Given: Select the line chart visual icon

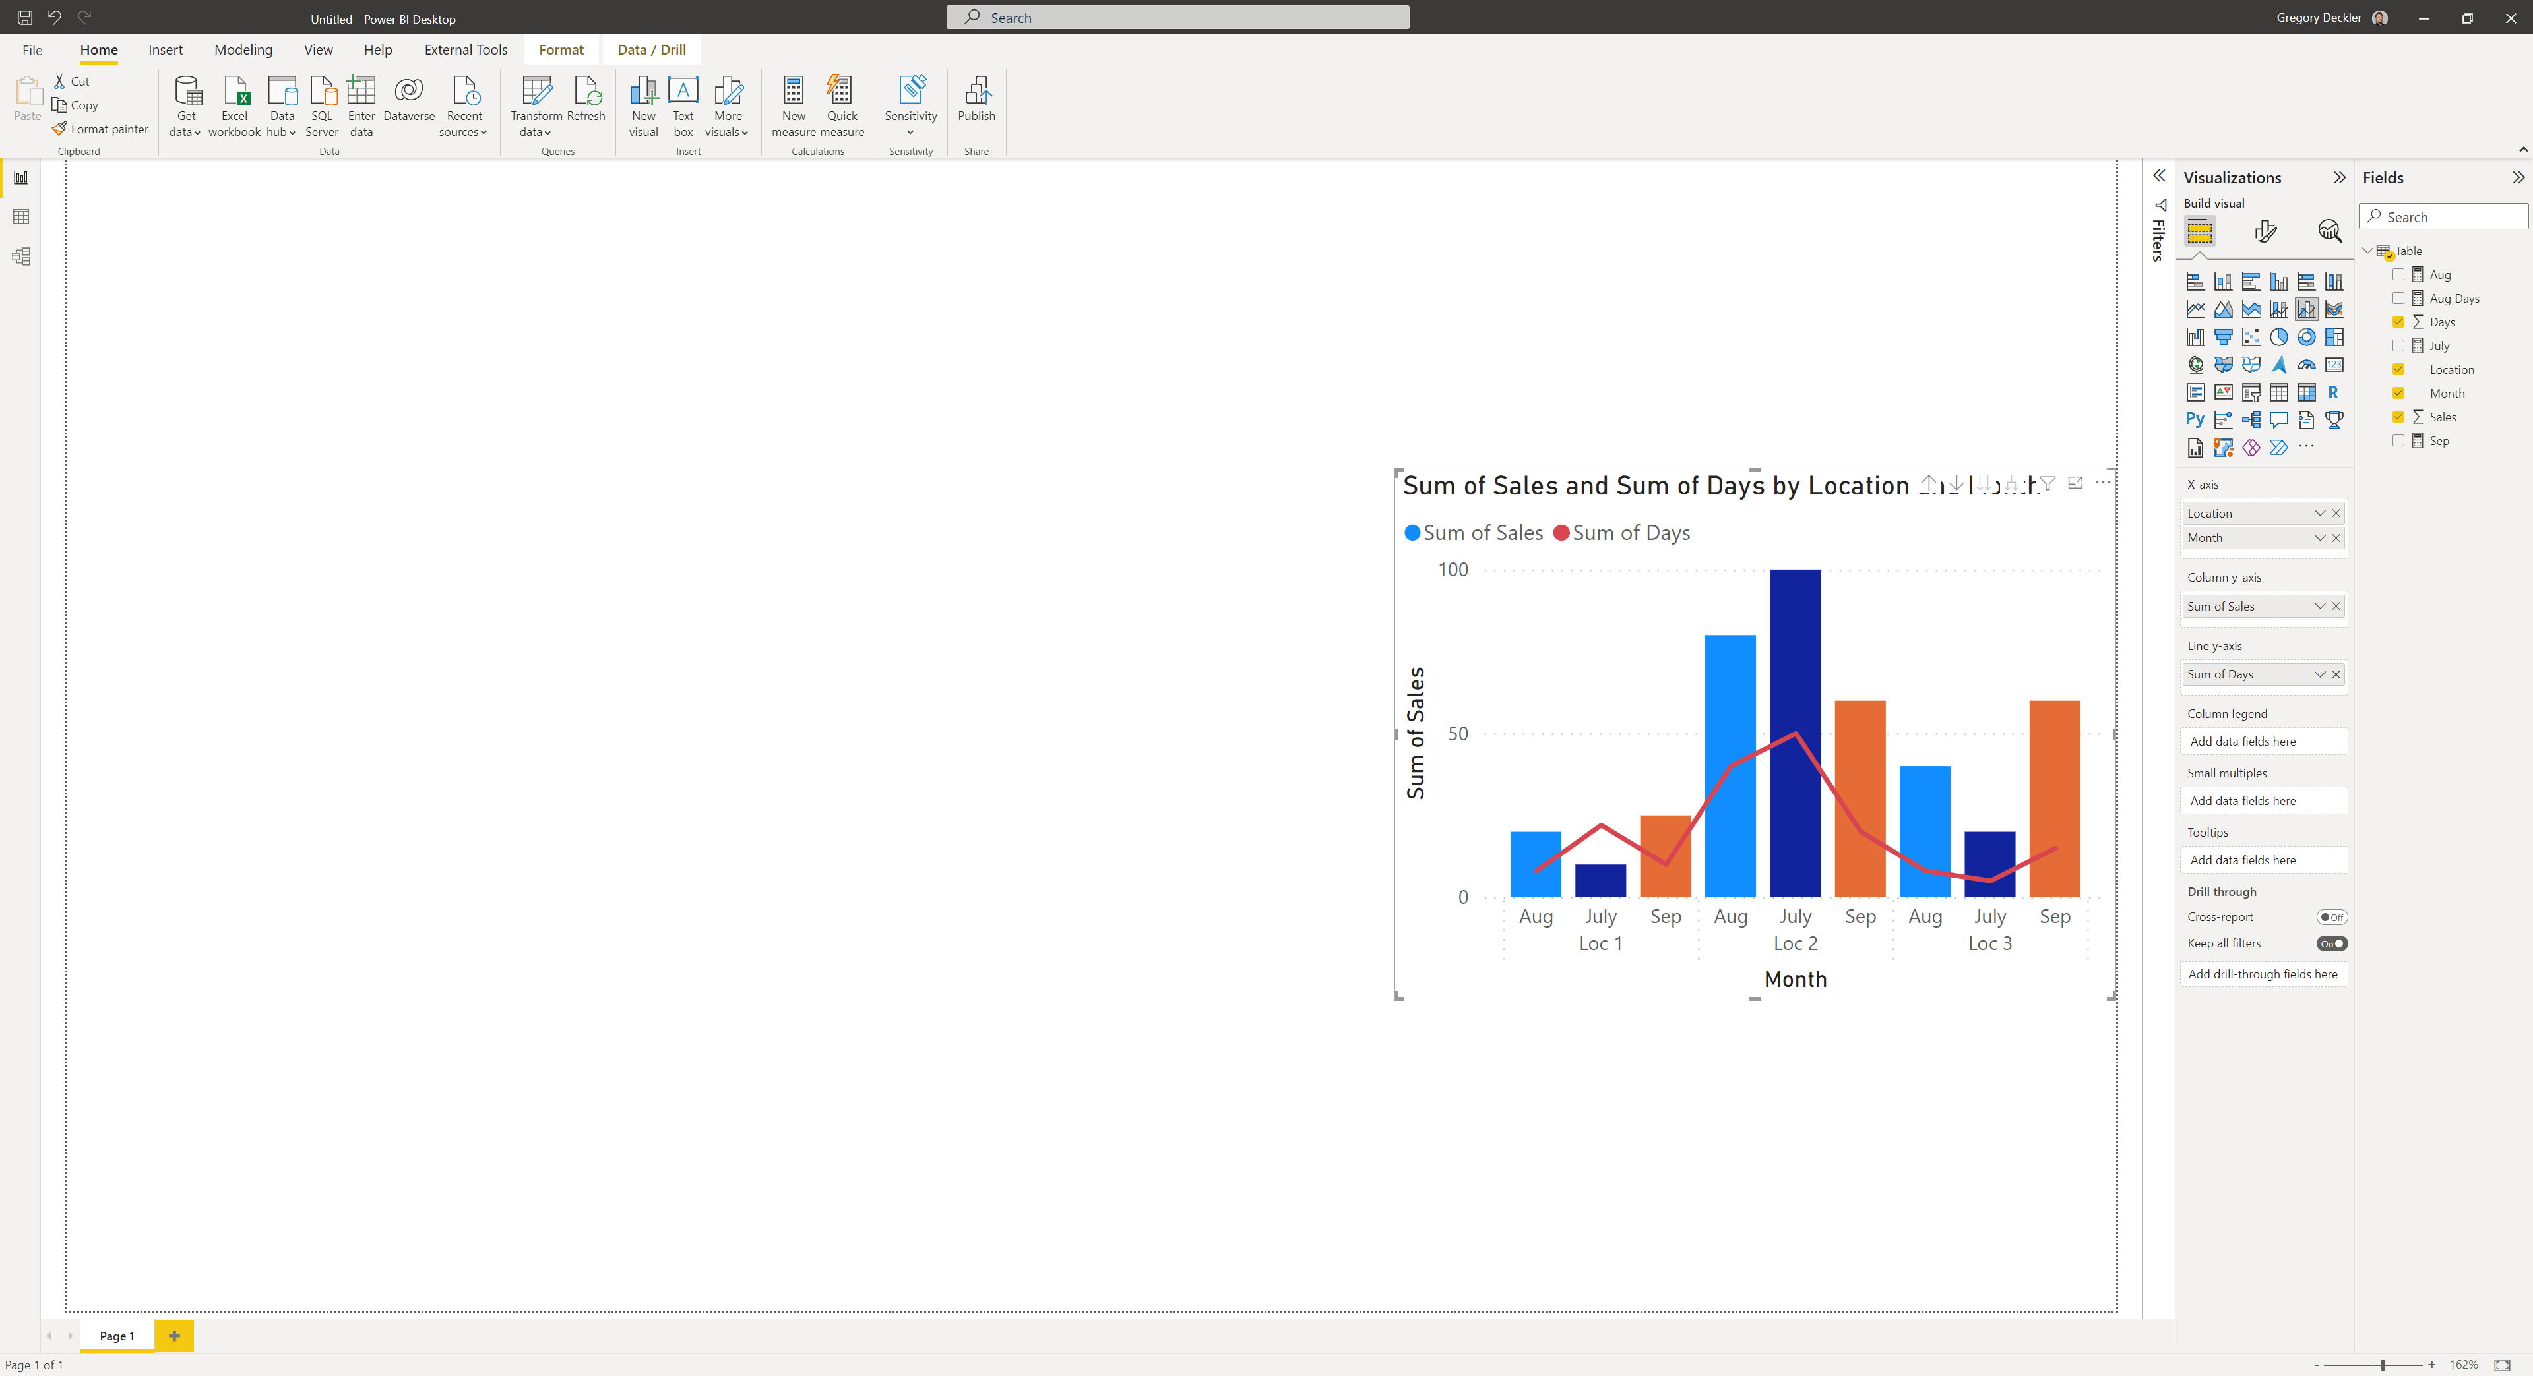Looking at the screenshot, I should (2195, 310).
